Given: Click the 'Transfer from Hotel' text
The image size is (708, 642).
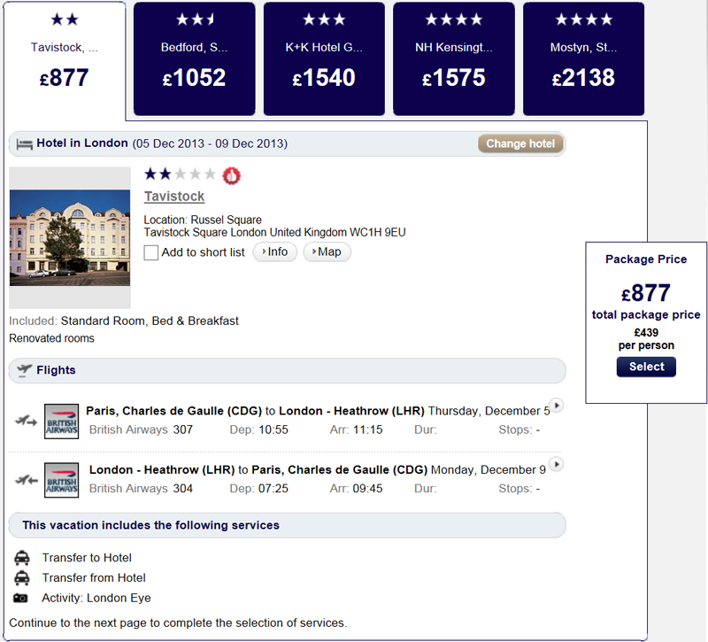Looking at the screenshot, I should pyautogui.click(x=94, y=578).
